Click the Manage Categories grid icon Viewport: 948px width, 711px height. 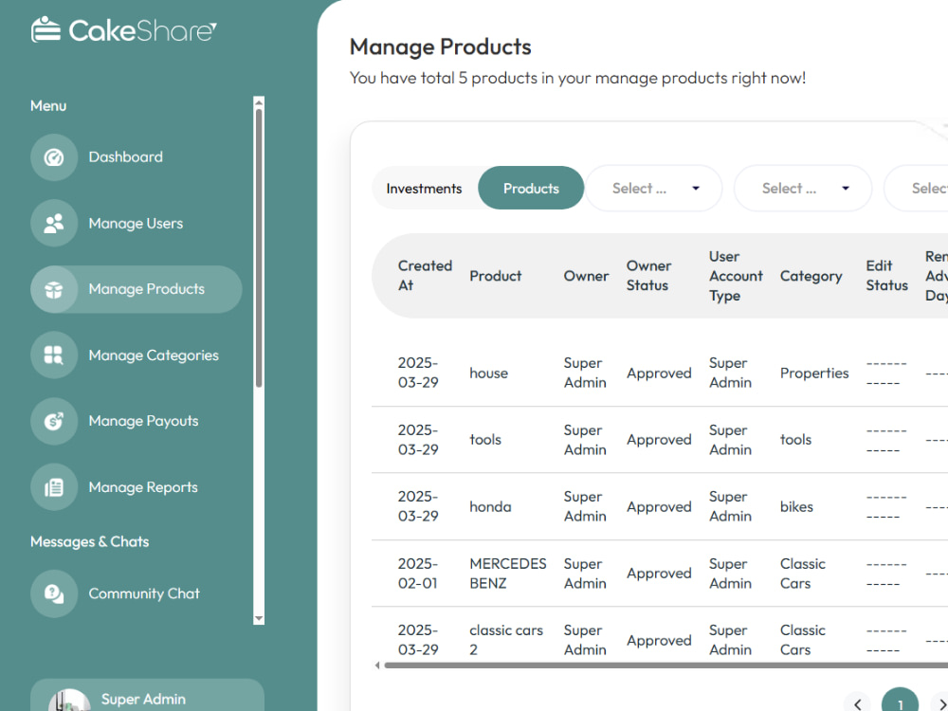pyautogui.click(x=54, y=355)
